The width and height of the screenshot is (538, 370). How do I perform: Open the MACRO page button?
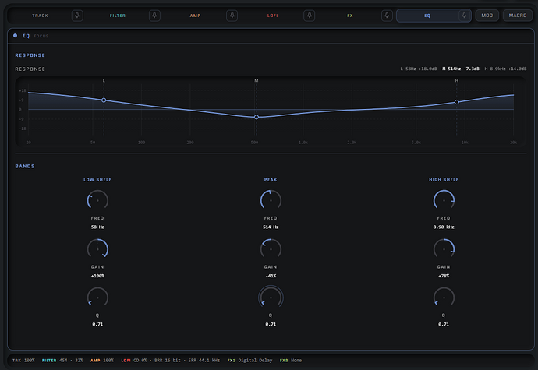(x=518, y=16)
